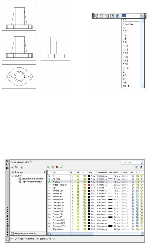Toggle the light bulb for layer Слева-DIM

pos(73,211)
